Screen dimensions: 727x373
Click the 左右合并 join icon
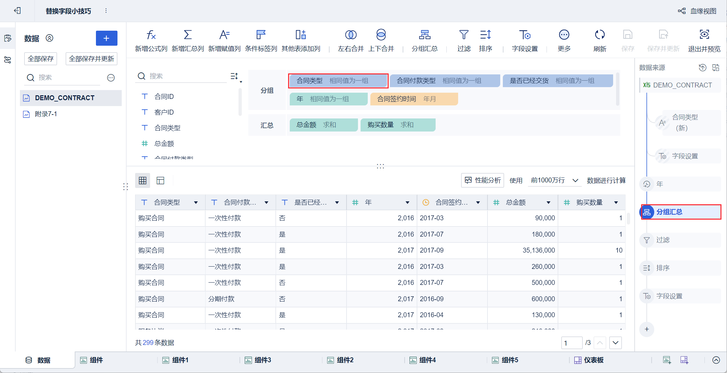[350, 35]
